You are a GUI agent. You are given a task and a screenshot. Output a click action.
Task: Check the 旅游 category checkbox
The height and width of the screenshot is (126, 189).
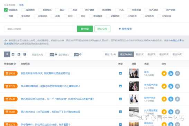57,10
